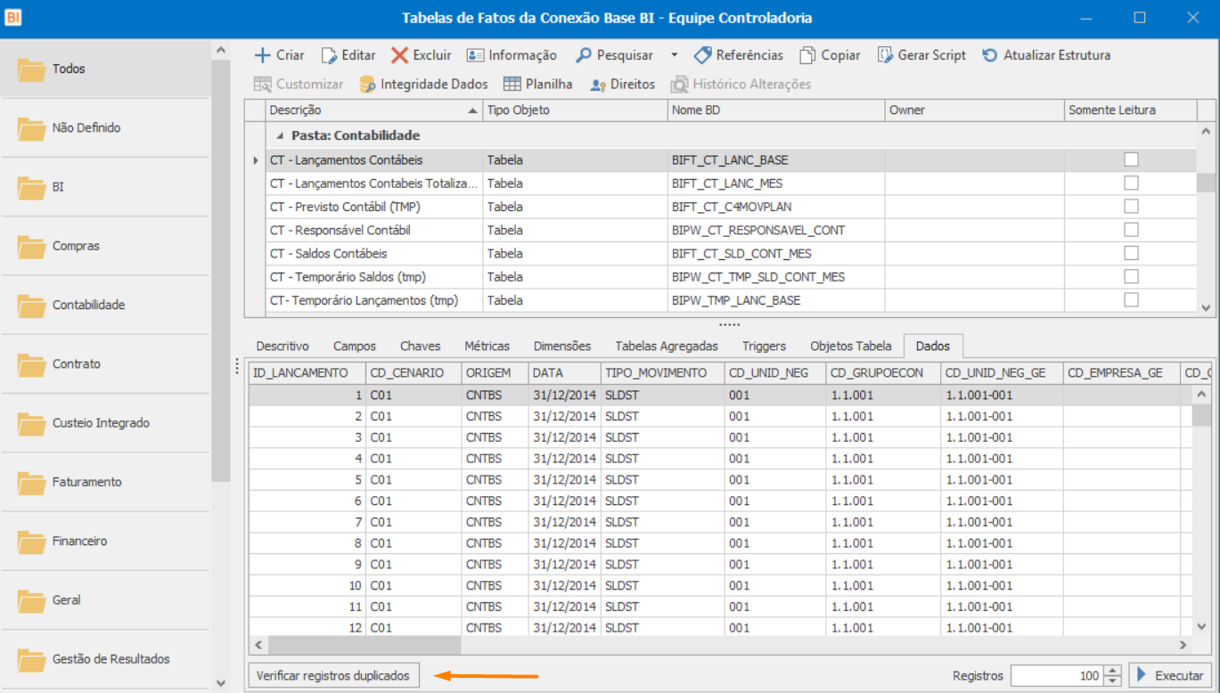Click the Editar pencil icon
Viewport: 1220px width, 693px height.
coord(330,55)
